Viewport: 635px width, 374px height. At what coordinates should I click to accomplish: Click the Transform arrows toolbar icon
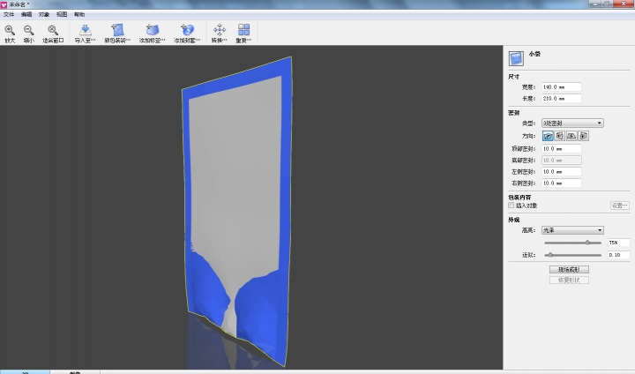click(x=220, y=30)
